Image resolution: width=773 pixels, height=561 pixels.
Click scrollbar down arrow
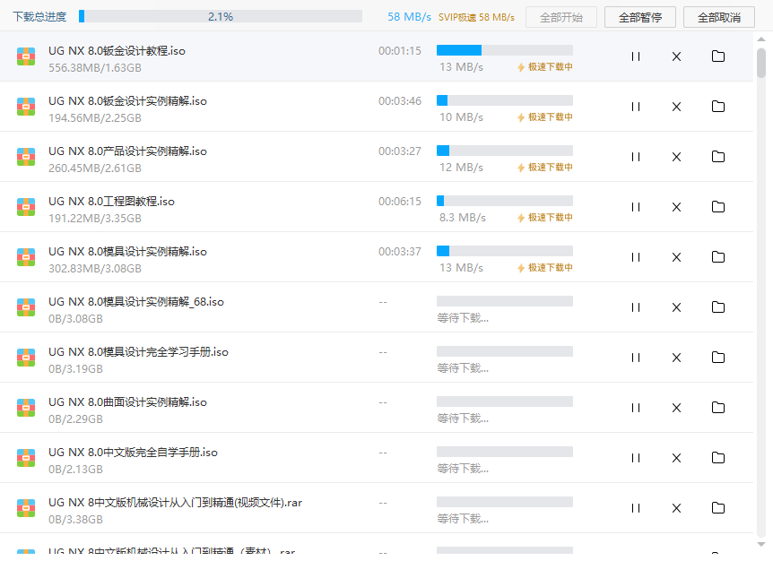(x=761, y=544)
